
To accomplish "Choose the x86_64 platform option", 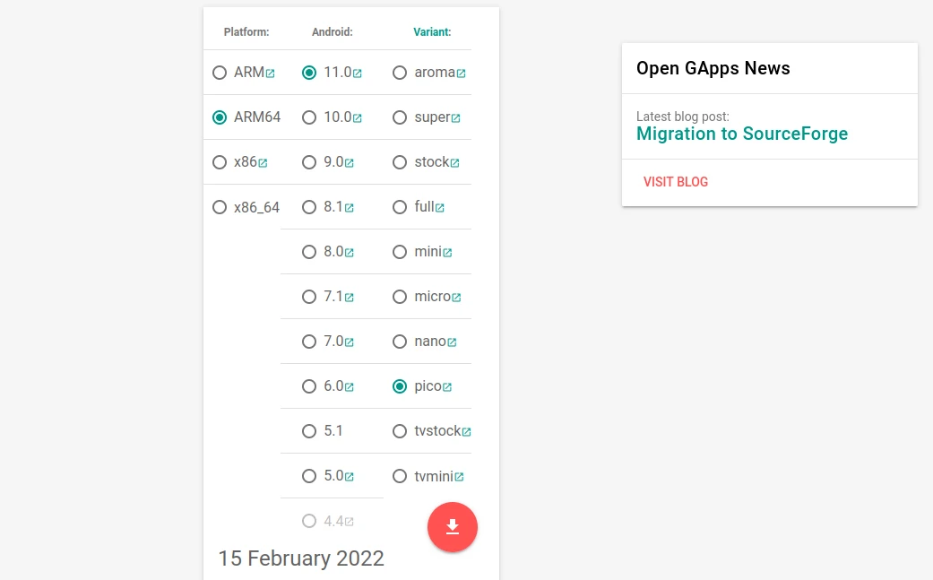I will click(x=220, y=207).
